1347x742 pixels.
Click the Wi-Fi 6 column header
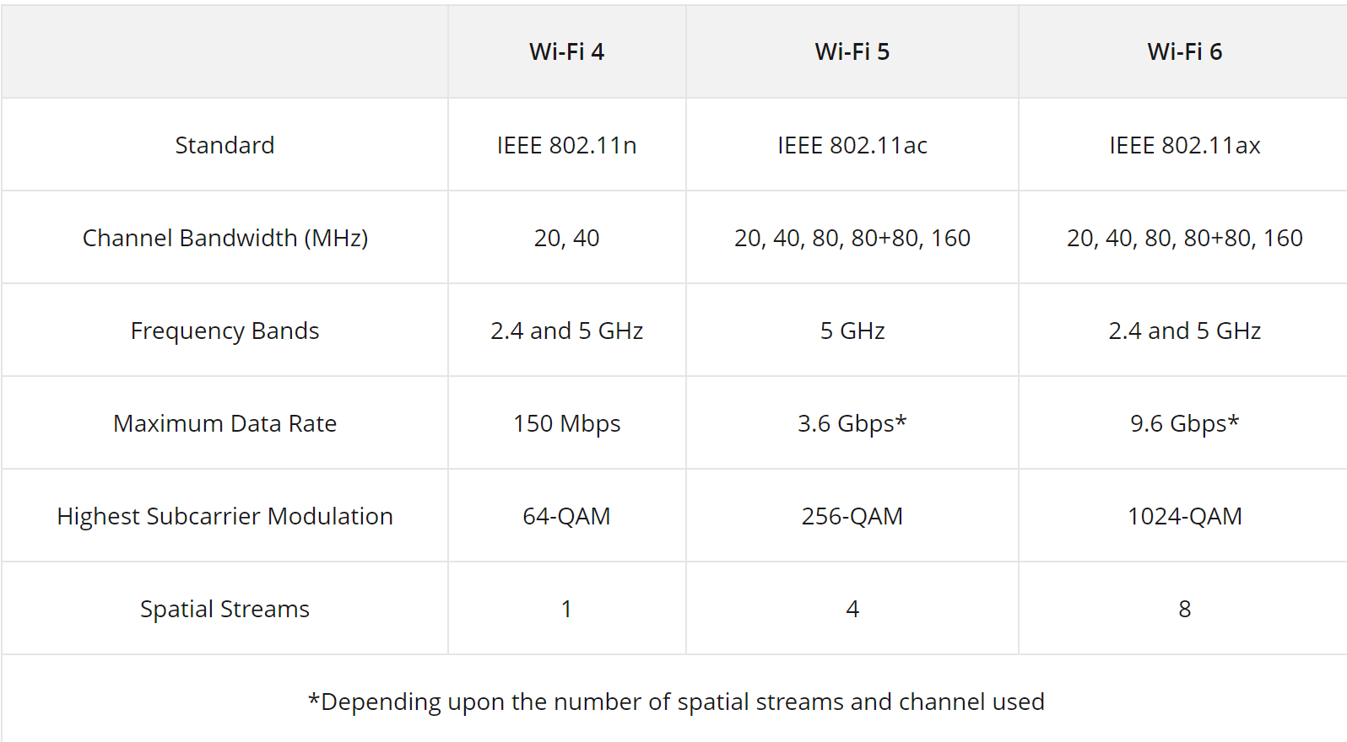[1183, 51]
